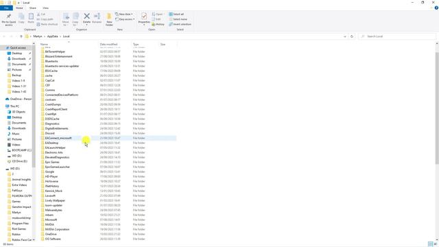Click Martyn in the breadcrumb path
This screenshot has width=439, height=247.
click(38, 36)
